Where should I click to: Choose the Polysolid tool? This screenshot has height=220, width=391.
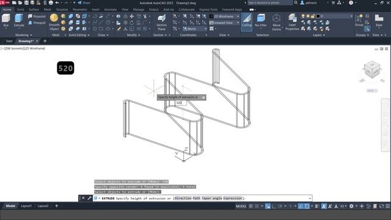tap(37, 16)
